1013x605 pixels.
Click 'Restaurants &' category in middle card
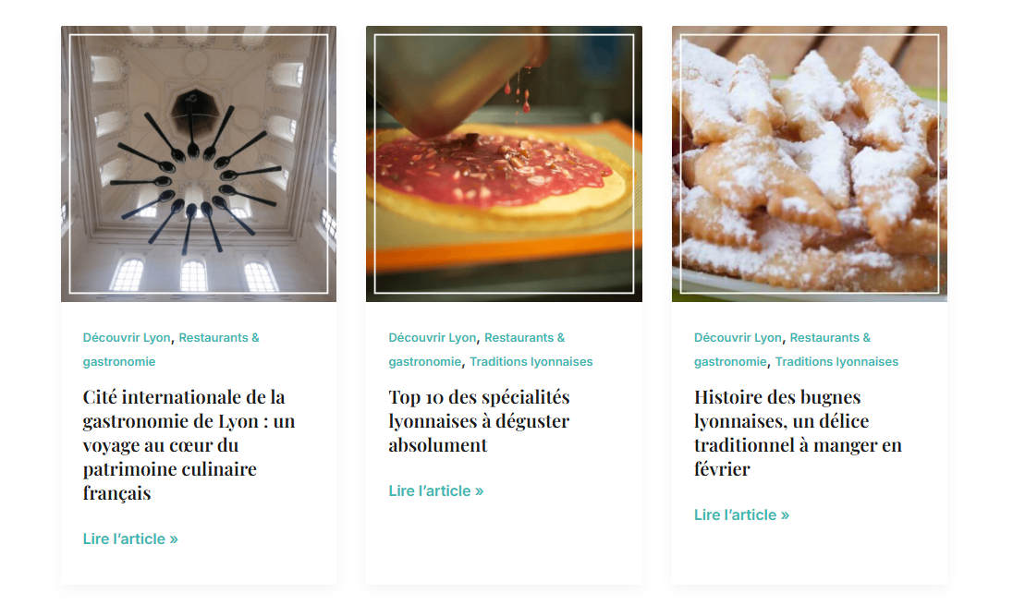point(525,338)
